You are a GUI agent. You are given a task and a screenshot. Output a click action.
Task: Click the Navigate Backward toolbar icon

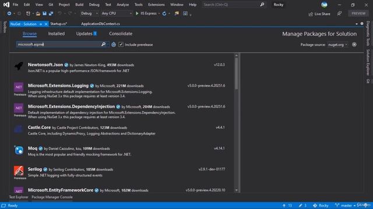click(9, 13)
